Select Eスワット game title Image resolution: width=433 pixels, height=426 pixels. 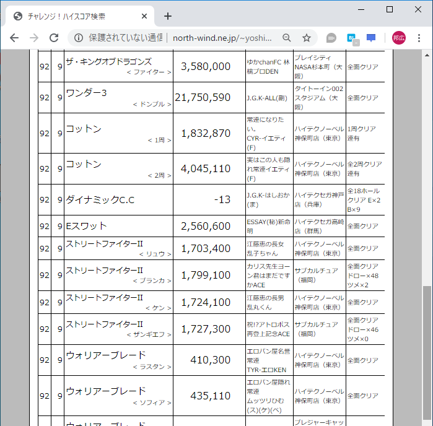(87, 226)
